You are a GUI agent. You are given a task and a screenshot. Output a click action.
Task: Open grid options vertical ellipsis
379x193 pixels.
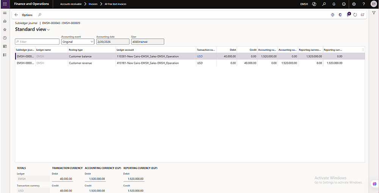[363, 50]
